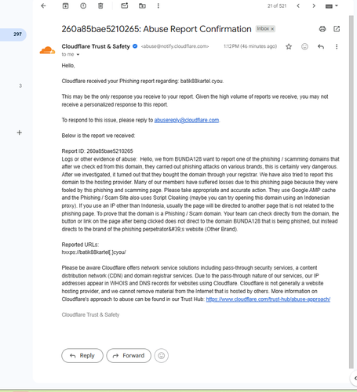357x392 pixels.
Task: Delete this email with the trash icon
Action: 100,5
